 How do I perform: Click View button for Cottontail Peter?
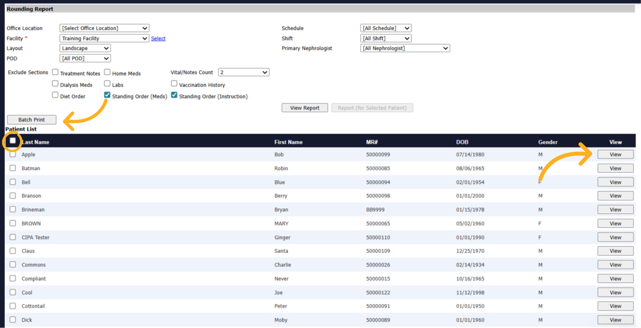[615, 306]
